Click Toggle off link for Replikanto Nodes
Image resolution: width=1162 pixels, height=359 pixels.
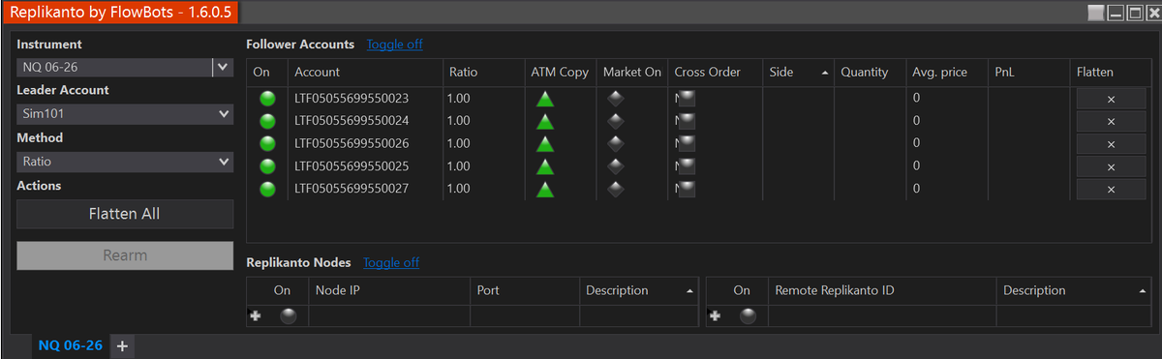pos(391,262)
